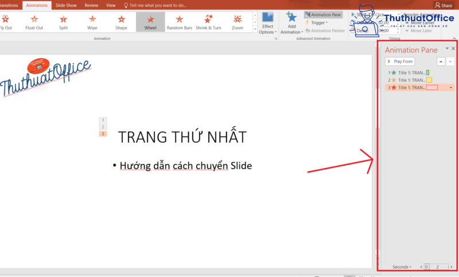
Task: Move animation up with pane's up arrow
Action: [x=441, y=61]
